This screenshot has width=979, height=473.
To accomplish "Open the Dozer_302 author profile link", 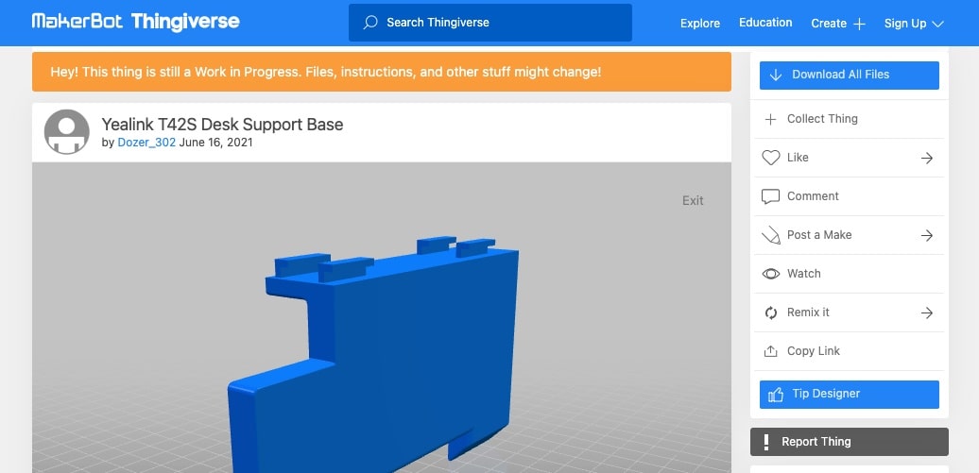I will pos(146,143).
